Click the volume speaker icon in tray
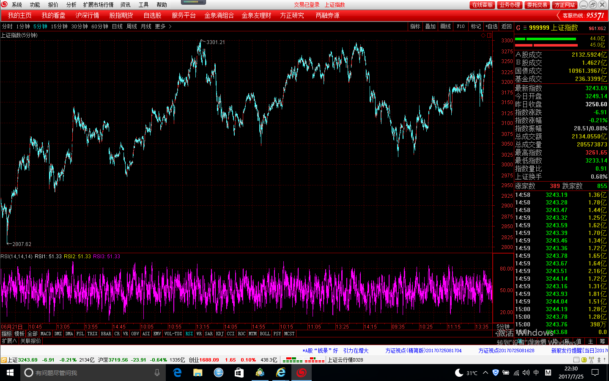Image resolution: width=609 pixels, height=381 pixels. 526,373
